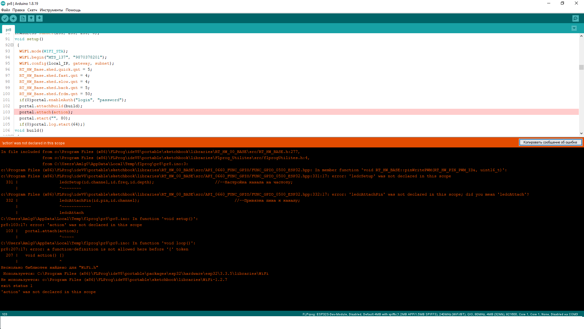Click the editor vertical scrollbar thumb
Screen dimensions: 584x329
(x=581, y=67)
